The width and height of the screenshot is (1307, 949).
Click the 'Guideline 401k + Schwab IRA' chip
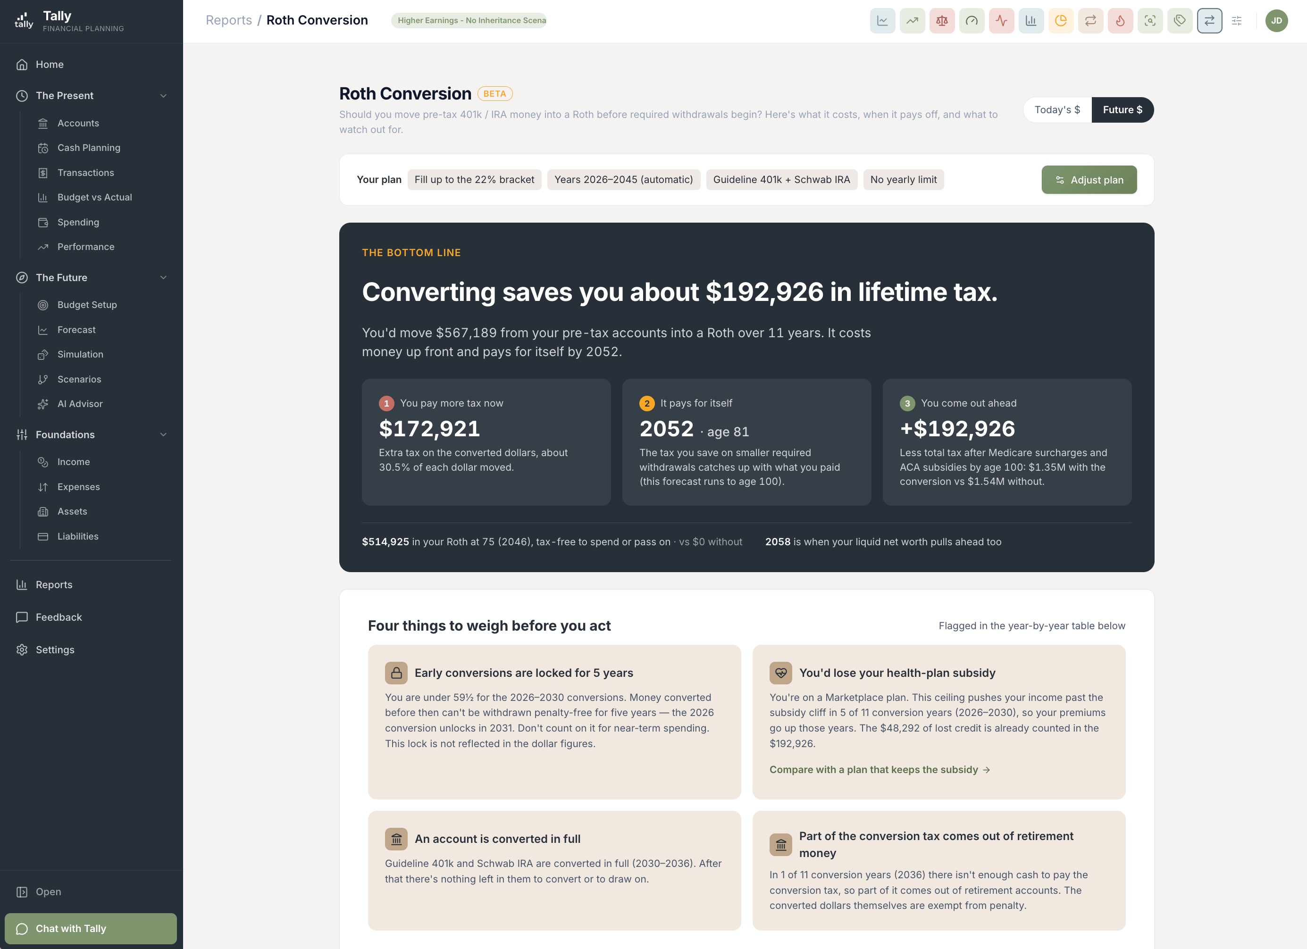[x=781, y=180]
